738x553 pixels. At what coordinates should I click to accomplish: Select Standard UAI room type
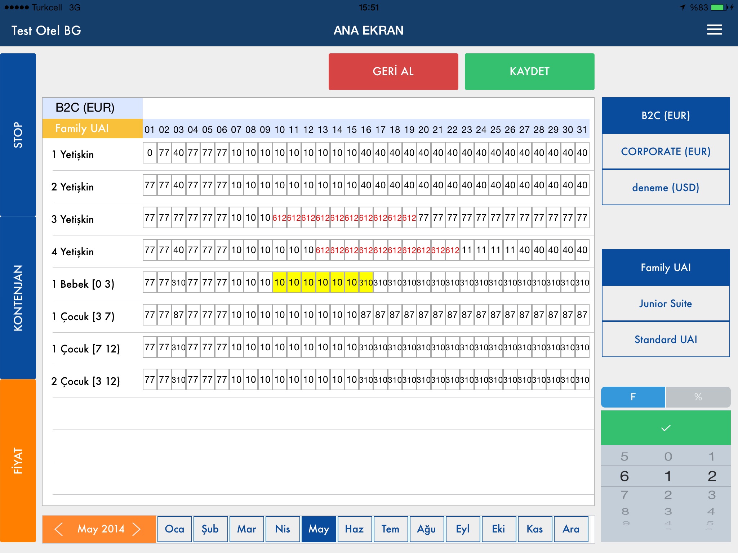666,339
